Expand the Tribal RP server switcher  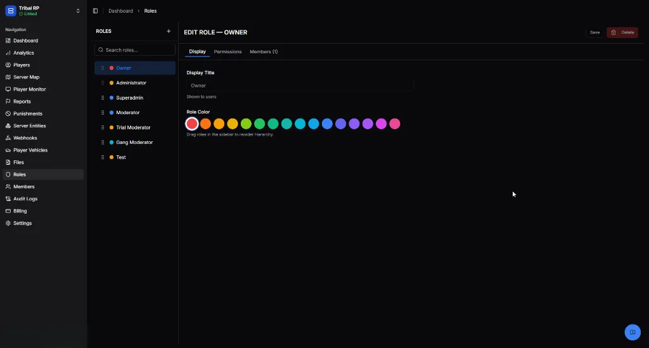point(78,11)
